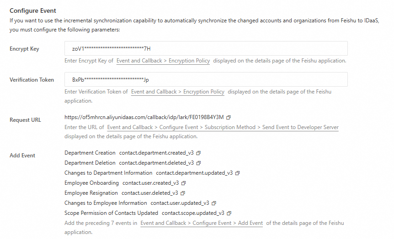Open Encryption Policy link under Encrypt Key
Image resolution: width=394 pixels, height=239 pixels.
pos(163,61)
